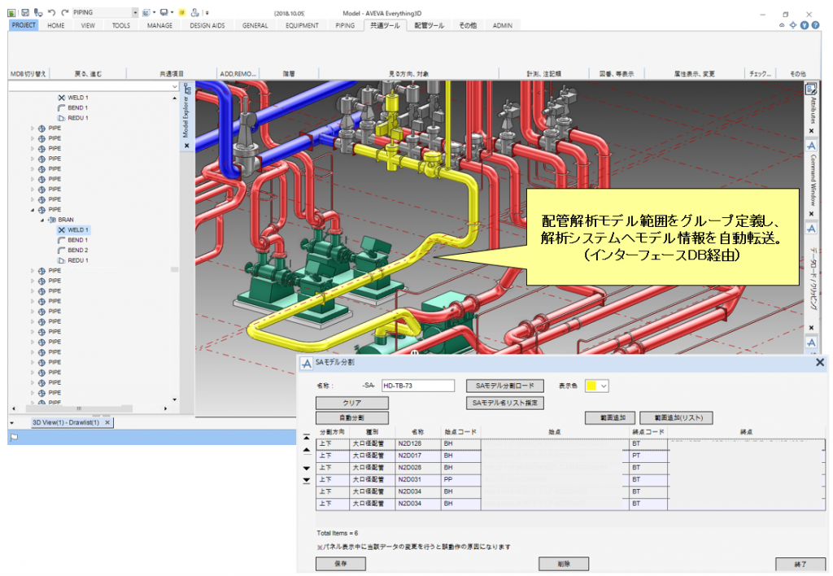833x576 pixels.
Task: Switch to the EQUIPMENT ribbon tab
Action: 302,25
